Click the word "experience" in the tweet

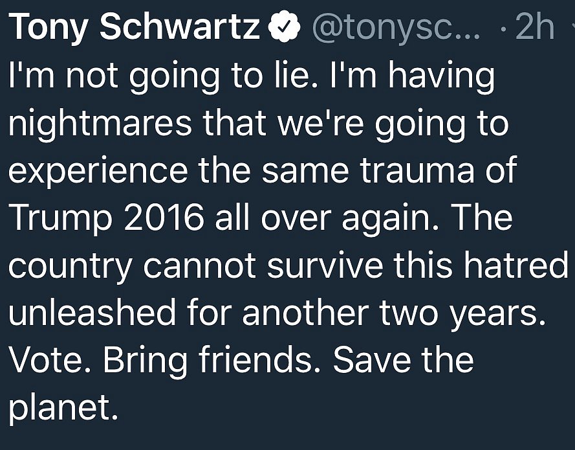pyautogui.click(x=98, y=172)
